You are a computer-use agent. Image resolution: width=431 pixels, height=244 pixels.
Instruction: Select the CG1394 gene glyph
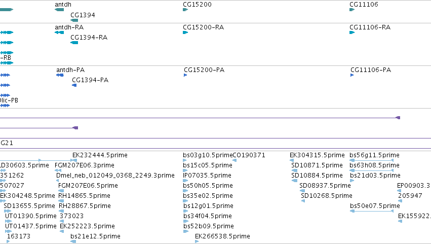coord(74,20)
